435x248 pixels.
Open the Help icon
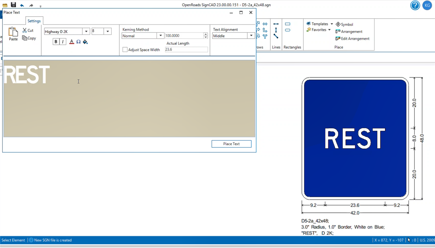point(415,5)
